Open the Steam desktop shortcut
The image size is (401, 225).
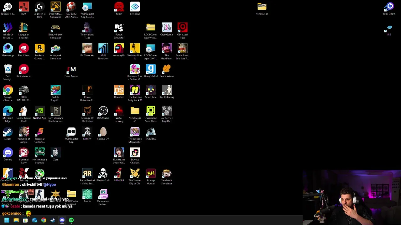[x=8, y=133]
